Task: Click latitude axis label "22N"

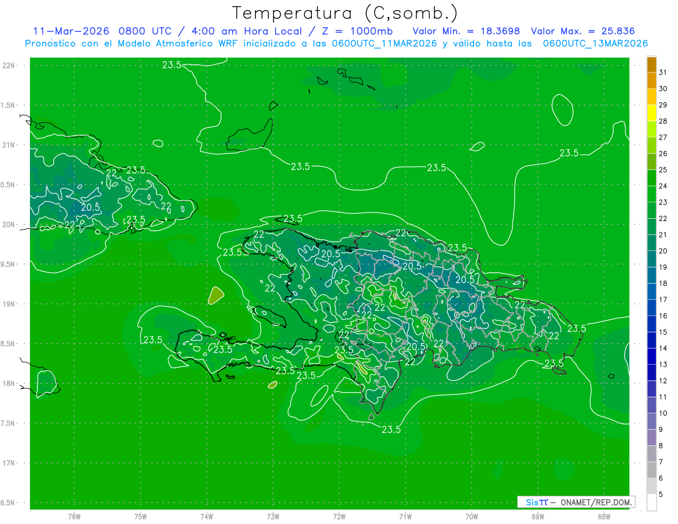Action: [8, 66]
